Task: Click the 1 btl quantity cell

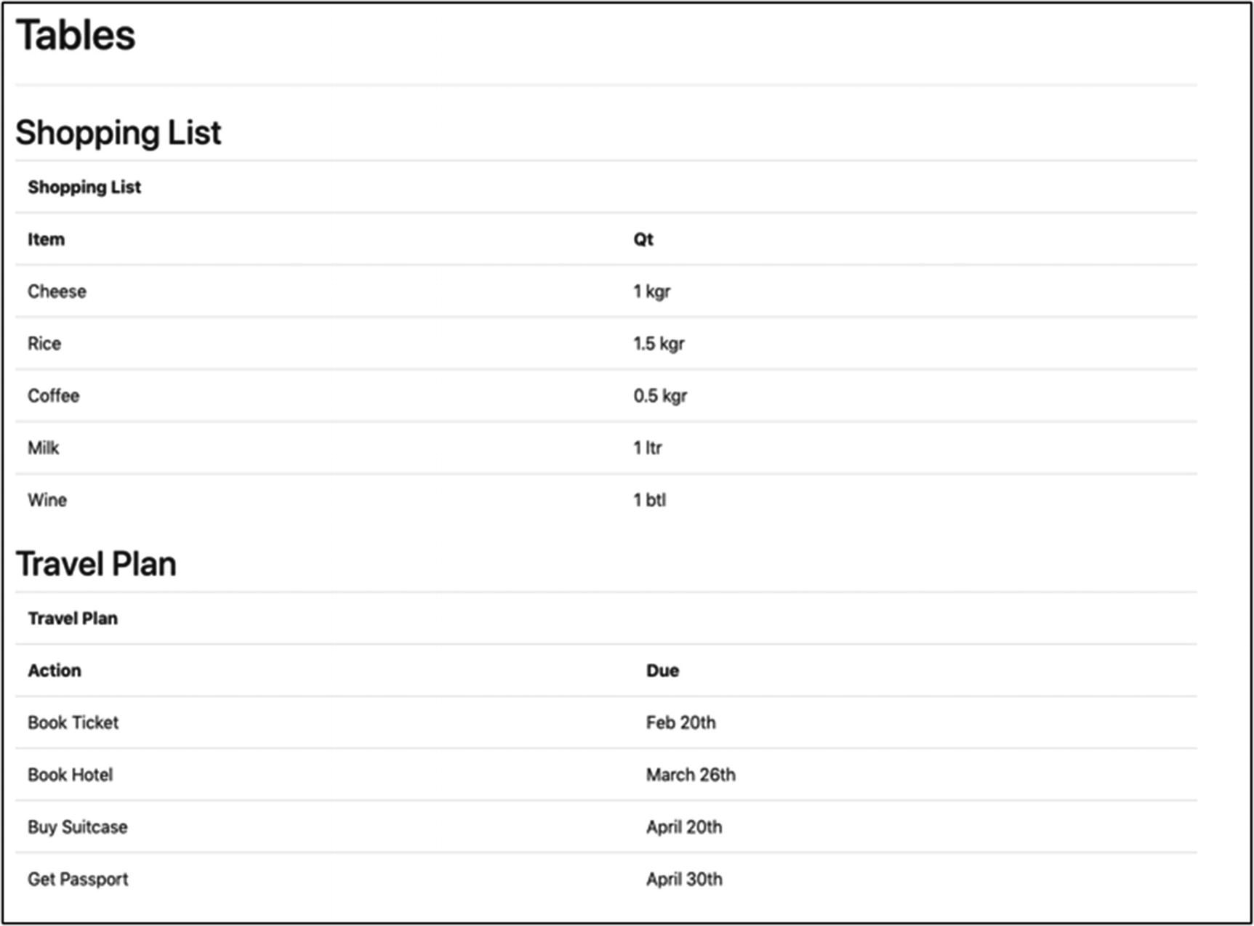Action: pos(649,500)
